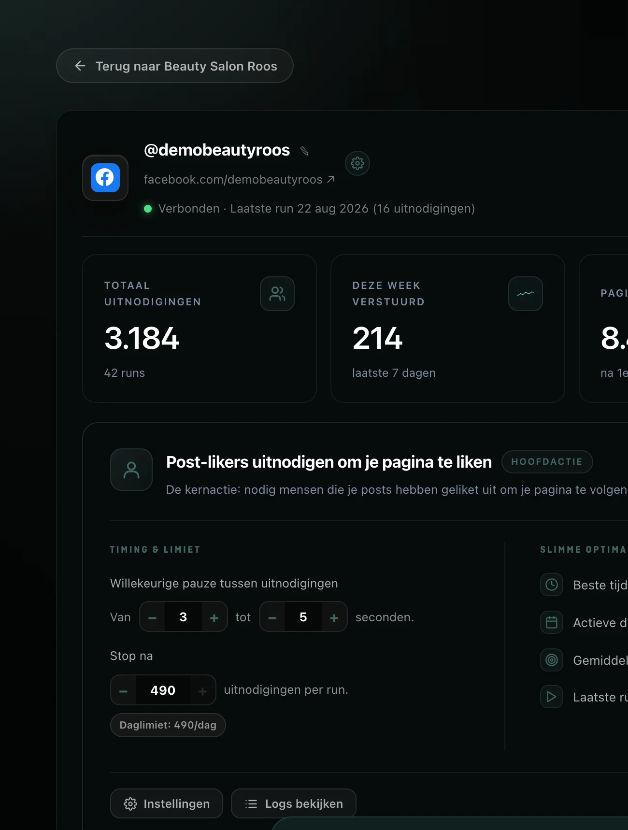Click the Stop na field showing 490
Image resolution: width=628 pixels, height=830 pixels.
click(x=163, y=690)
